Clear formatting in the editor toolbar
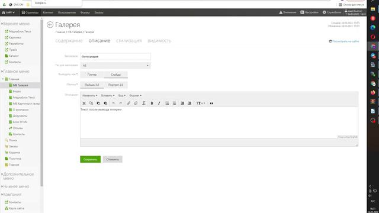 144,104
